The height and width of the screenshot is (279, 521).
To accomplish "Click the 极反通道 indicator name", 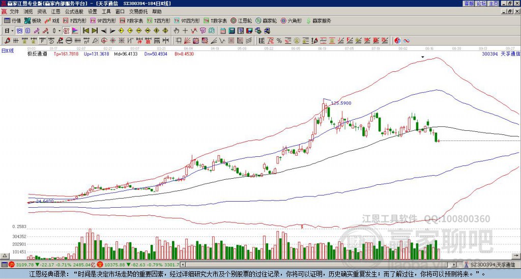I will 37,53.
